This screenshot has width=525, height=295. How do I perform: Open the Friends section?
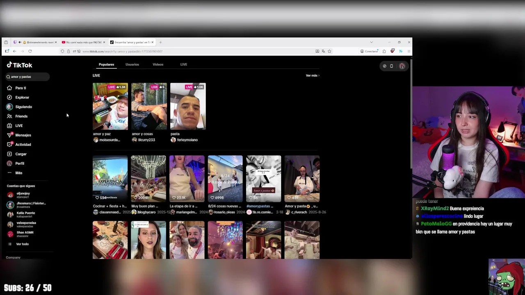17,116
